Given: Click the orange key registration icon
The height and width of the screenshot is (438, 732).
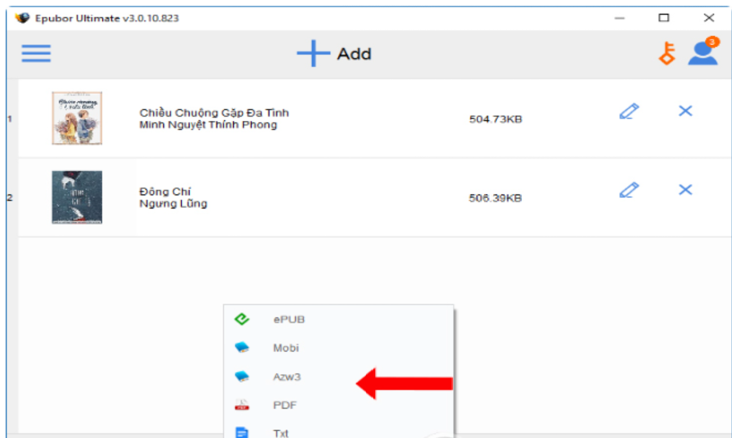Looking at the screenshot, I should 667,53.
